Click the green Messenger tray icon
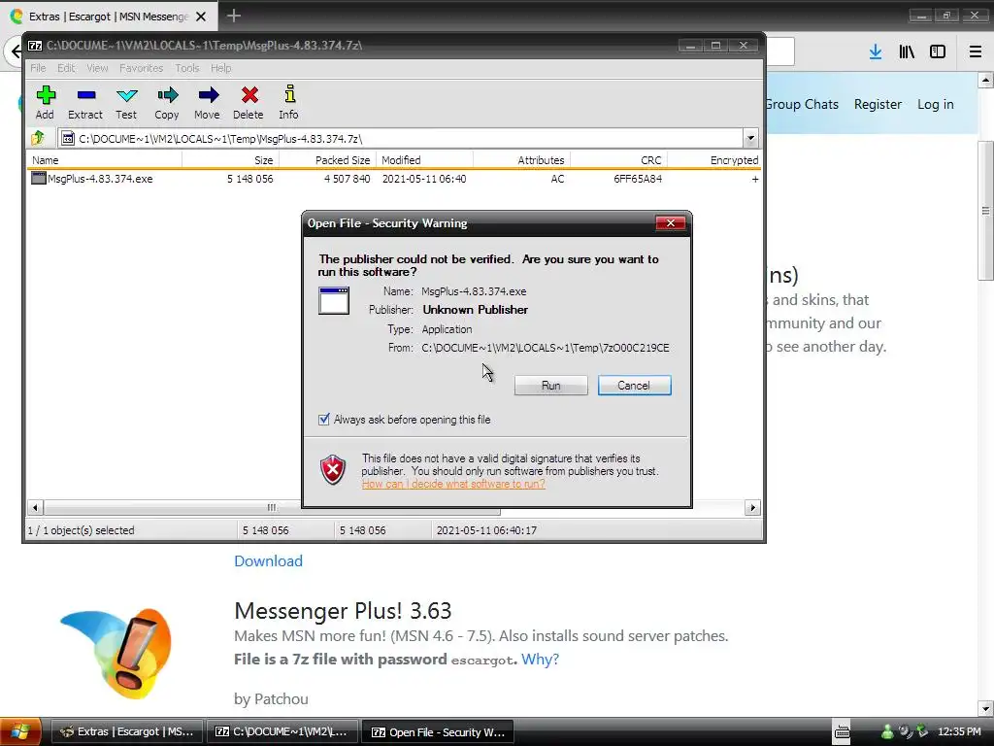The height and width of the screenshot is (746, 994). 887,732
